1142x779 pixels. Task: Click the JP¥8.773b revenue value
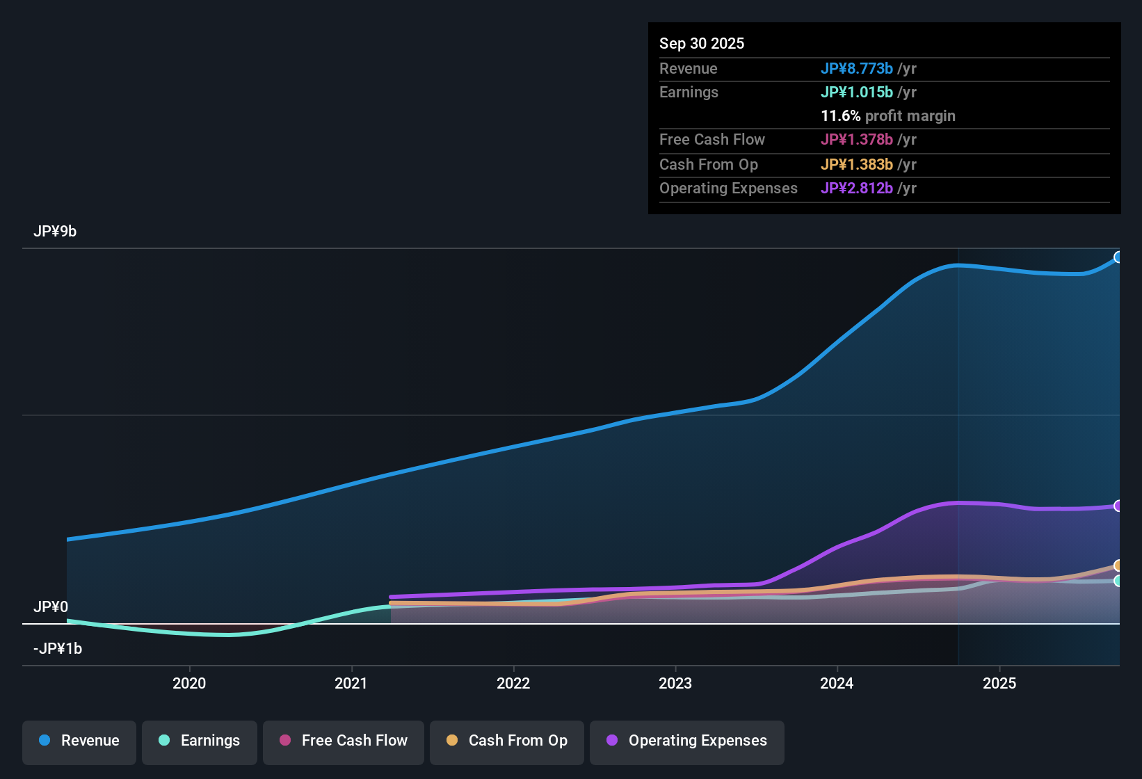858,68
